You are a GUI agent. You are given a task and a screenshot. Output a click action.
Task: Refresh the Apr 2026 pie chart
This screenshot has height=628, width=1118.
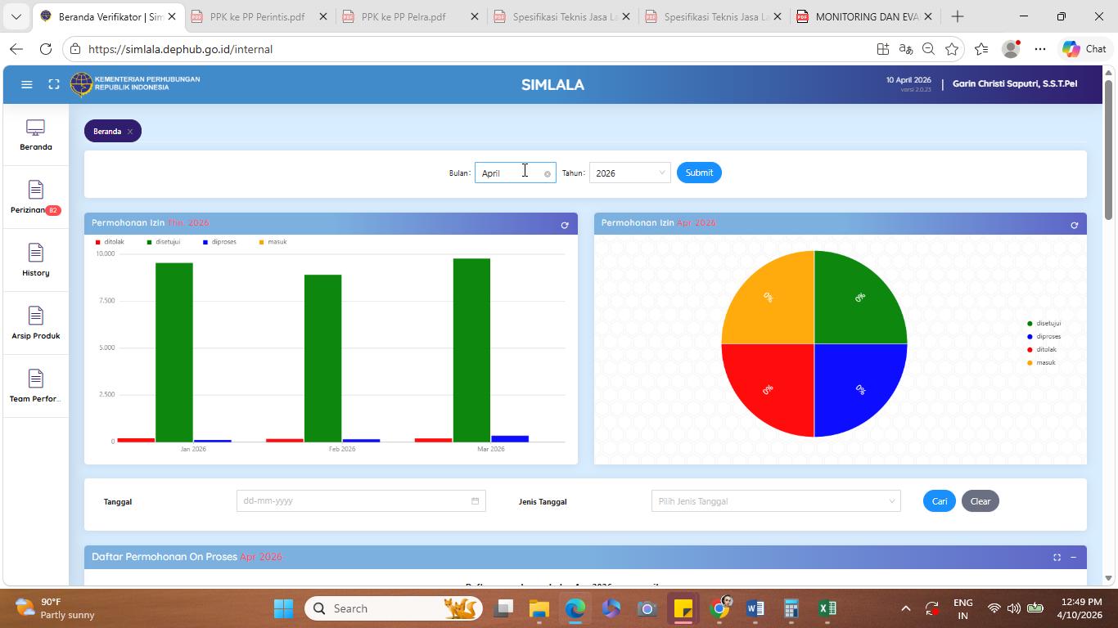1074,225
